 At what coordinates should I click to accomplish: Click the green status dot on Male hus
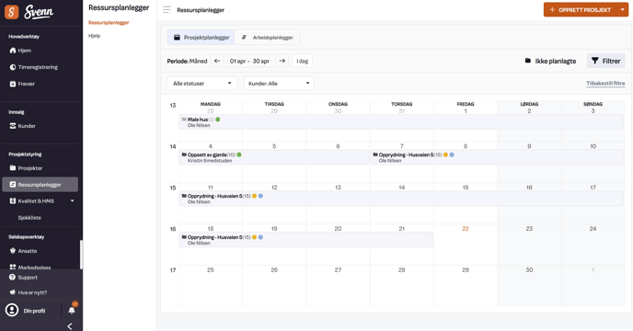(218, 120)
